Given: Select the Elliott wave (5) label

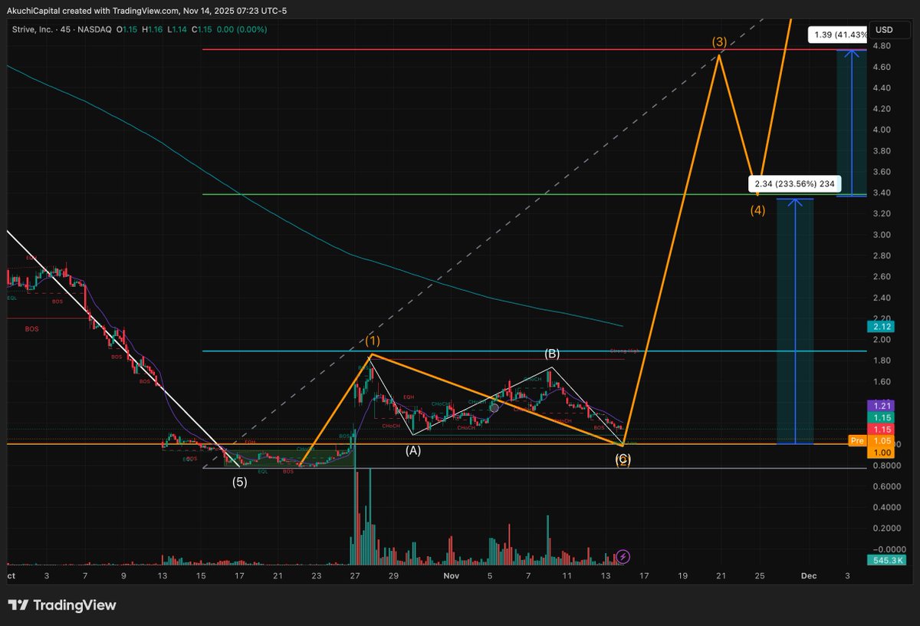Looking at the screenshot, I should point(240,482).
